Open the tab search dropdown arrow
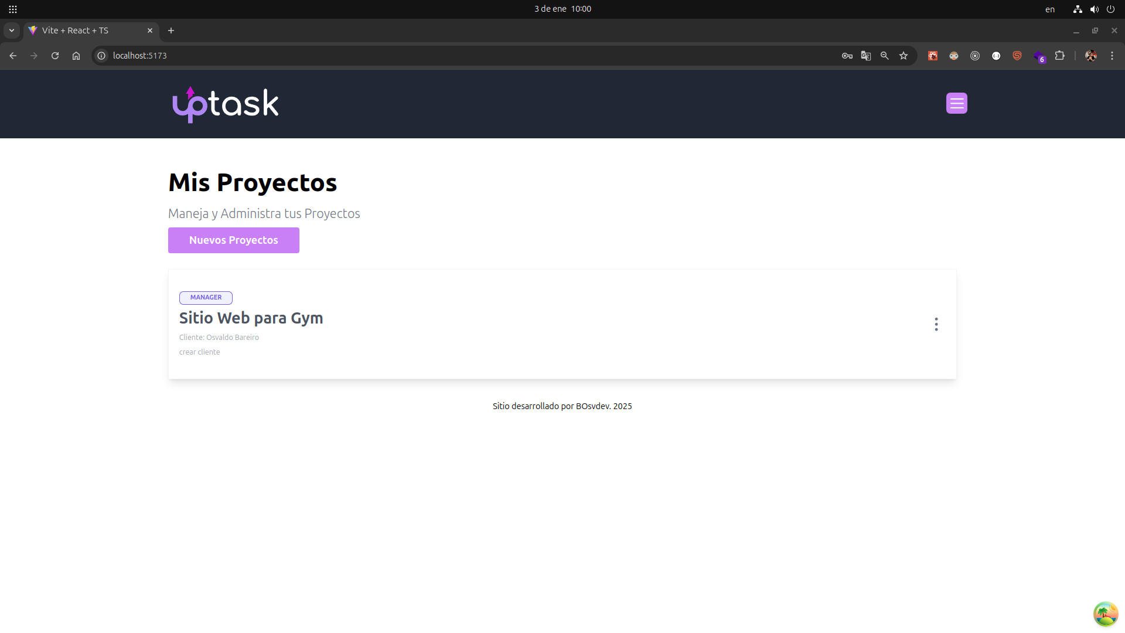Viewport: 1125px width, 633px height. point(11,30)
